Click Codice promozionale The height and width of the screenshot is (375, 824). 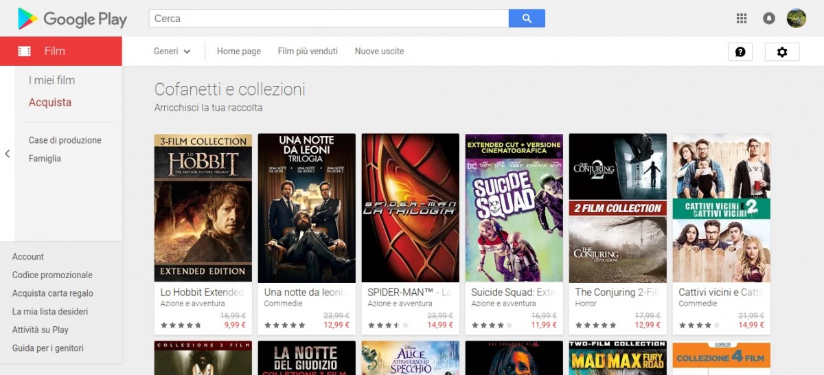coord(52,275)
